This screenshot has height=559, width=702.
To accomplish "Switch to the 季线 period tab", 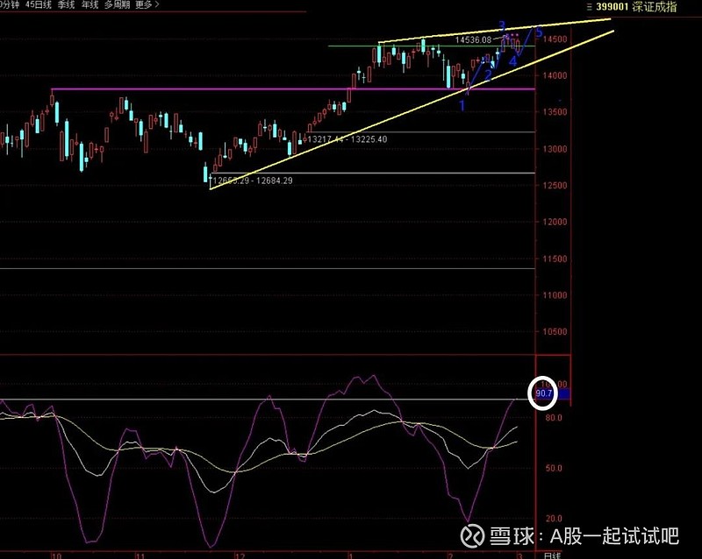I will pos(67,5).
